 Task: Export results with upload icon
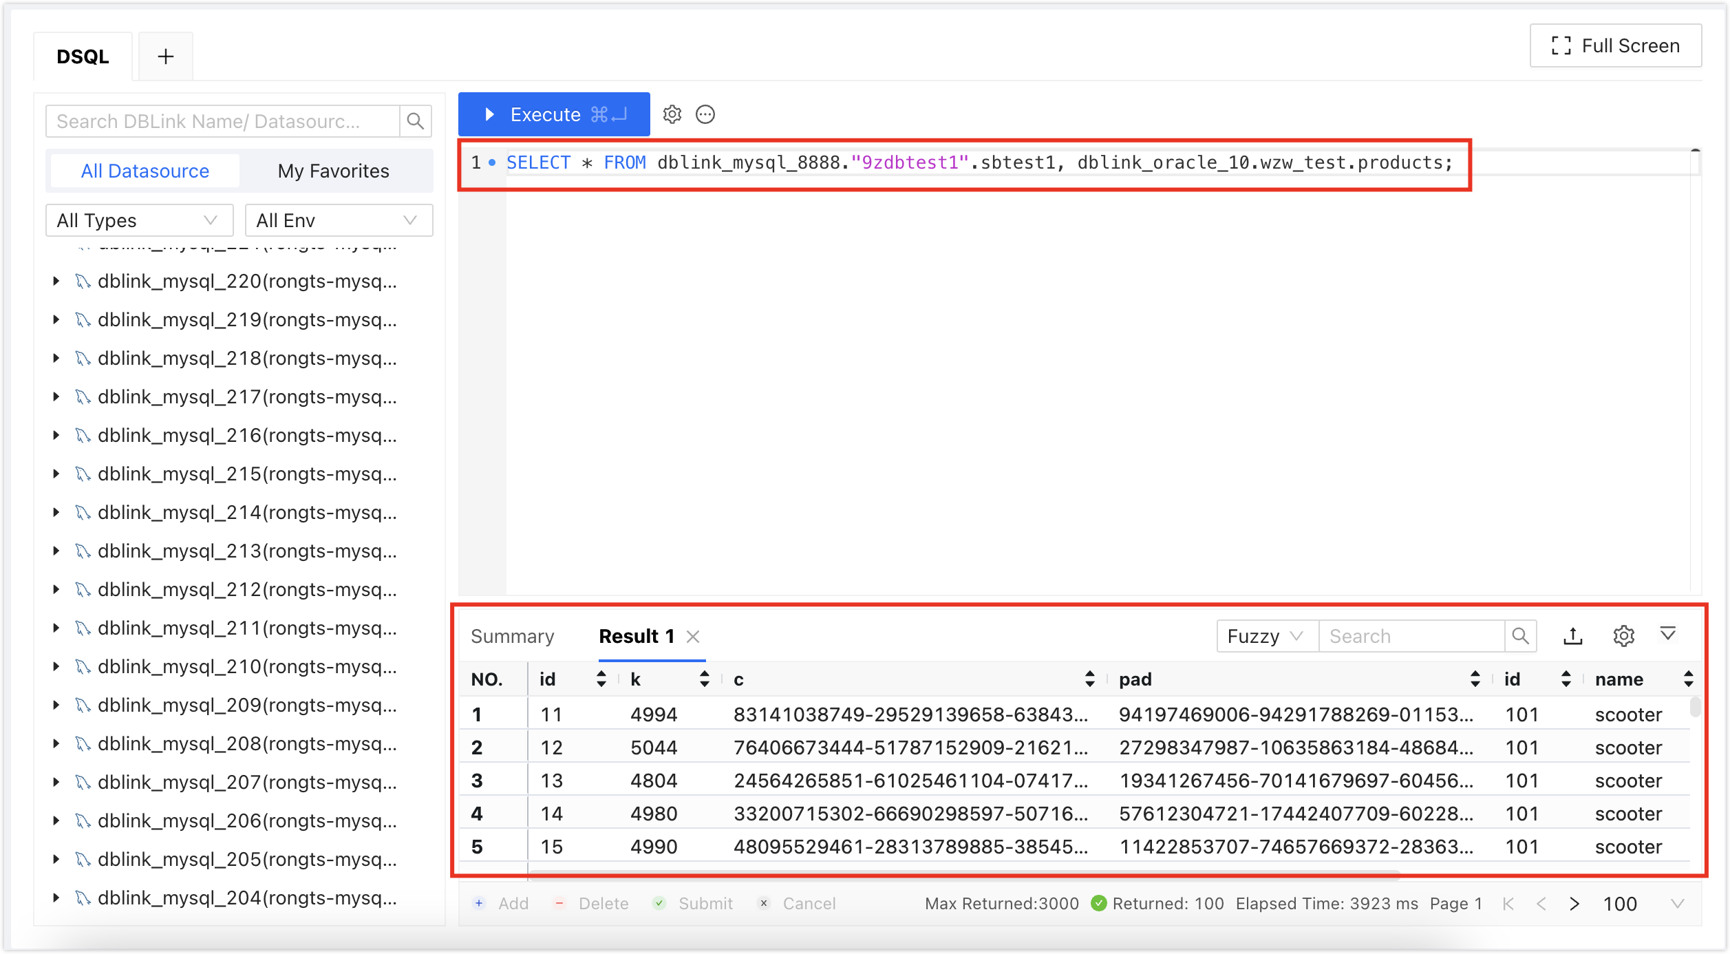[1573, 636]
